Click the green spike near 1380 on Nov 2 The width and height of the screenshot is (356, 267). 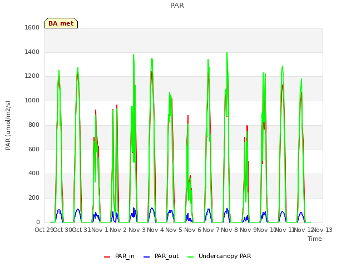click(x=133, y=55)
